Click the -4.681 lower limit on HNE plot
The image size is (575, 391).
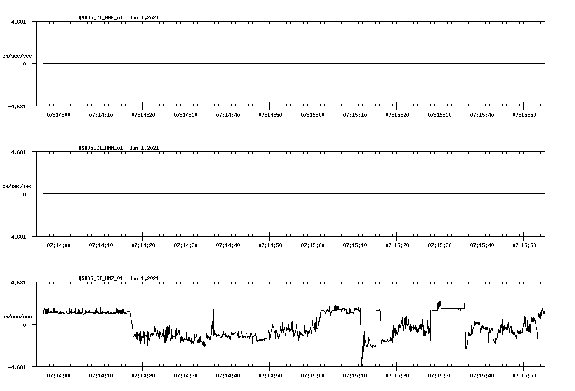[17, 106]
